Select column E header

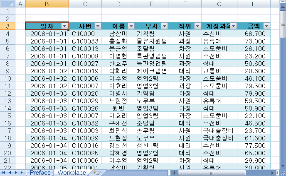coord(151,4)
